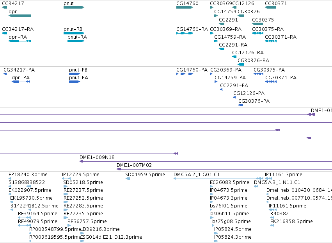The width and height of the screenshot is (332, 243).
Task: Click the bs75g08.5prime EST label
Action: [x=231, y=222]
